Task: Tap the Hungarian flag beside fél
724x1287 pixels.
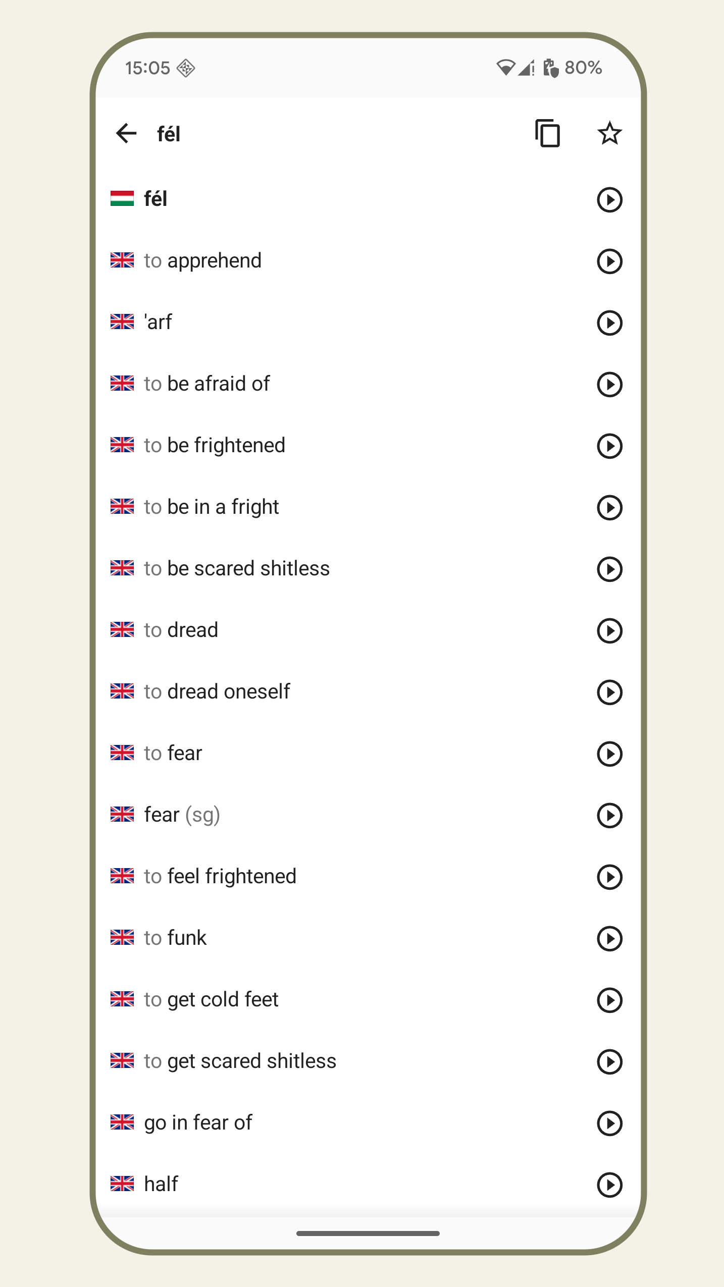Action: (x=122, y=199)
